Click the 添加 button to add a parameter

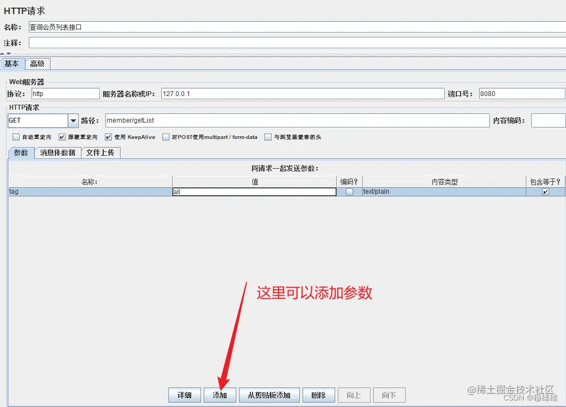click(x=219, y=395)
